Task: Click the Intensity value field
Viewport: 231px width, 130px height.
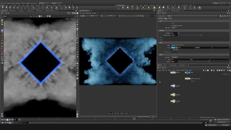Action: 174,33
